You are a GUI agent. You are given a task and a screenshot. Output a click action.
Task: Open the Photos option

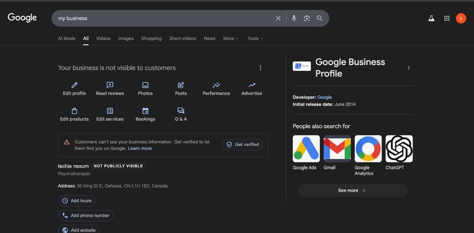pyautogui.click(x=145, y=89)
